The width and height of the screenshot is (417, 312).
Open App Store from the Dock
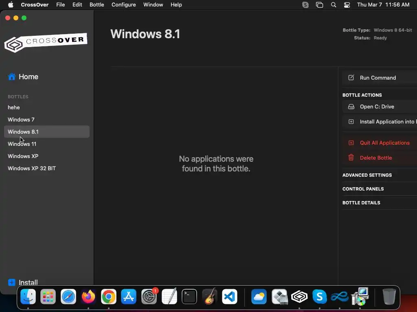129,297
